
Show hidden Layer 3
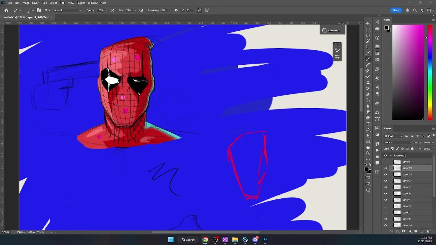coord(386,206)
